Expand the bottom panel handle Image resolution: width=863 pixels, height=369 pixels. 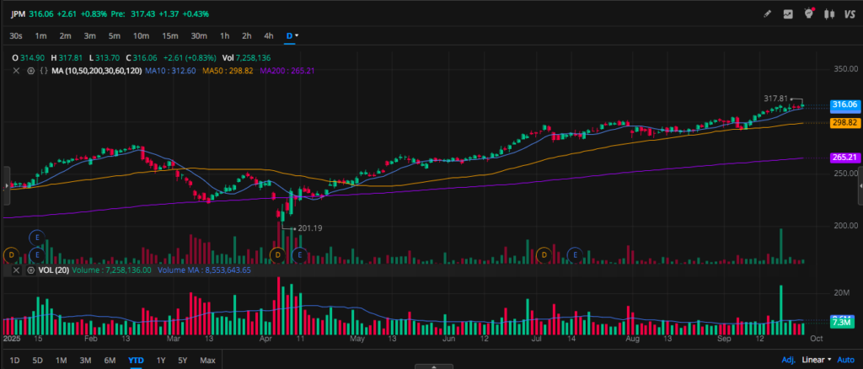coord(431,366)
